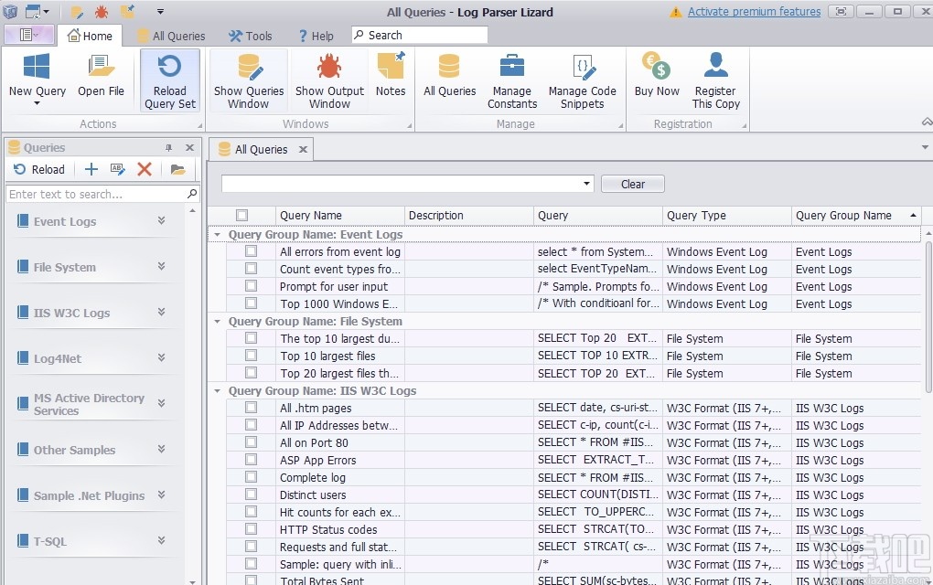This screenshot has width=933, height=585.
Task: Toggle the select-all header checkbox
Action: pyautogui.click(x=241, y=215)
